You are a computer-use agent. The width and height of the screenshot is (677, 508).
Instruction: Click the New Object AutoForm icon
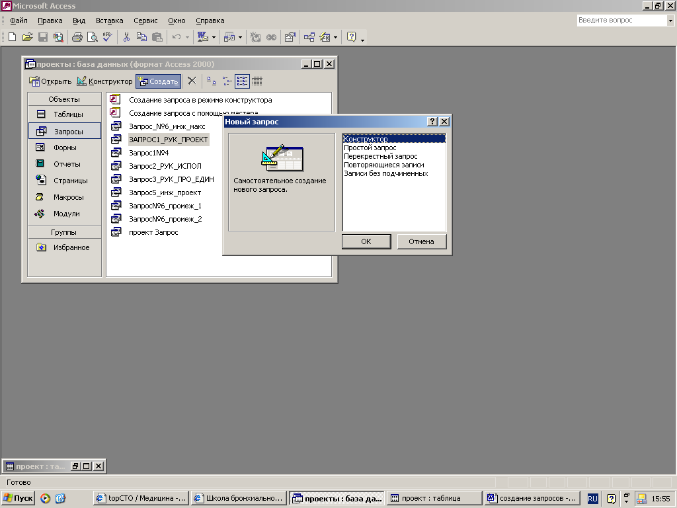pyautogui.click(x=325, y=37)
